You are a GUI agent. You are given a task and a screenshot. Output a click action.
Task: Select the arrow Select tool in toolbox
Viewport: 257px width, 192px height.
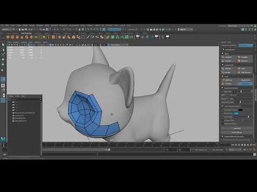3,44
